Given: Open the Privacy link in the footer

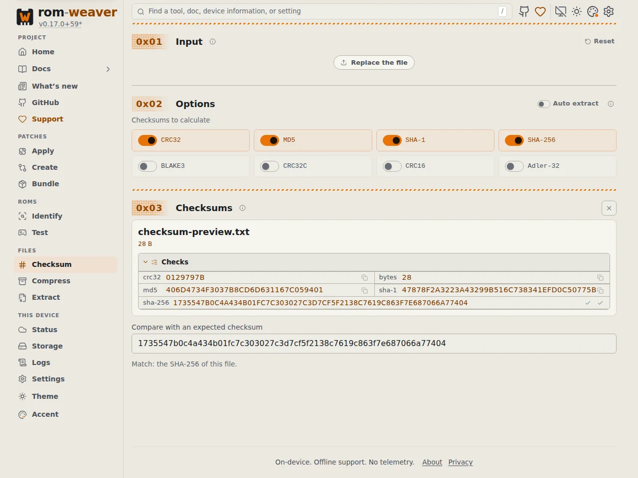Looking at the screenshot, I should (461, 462).
